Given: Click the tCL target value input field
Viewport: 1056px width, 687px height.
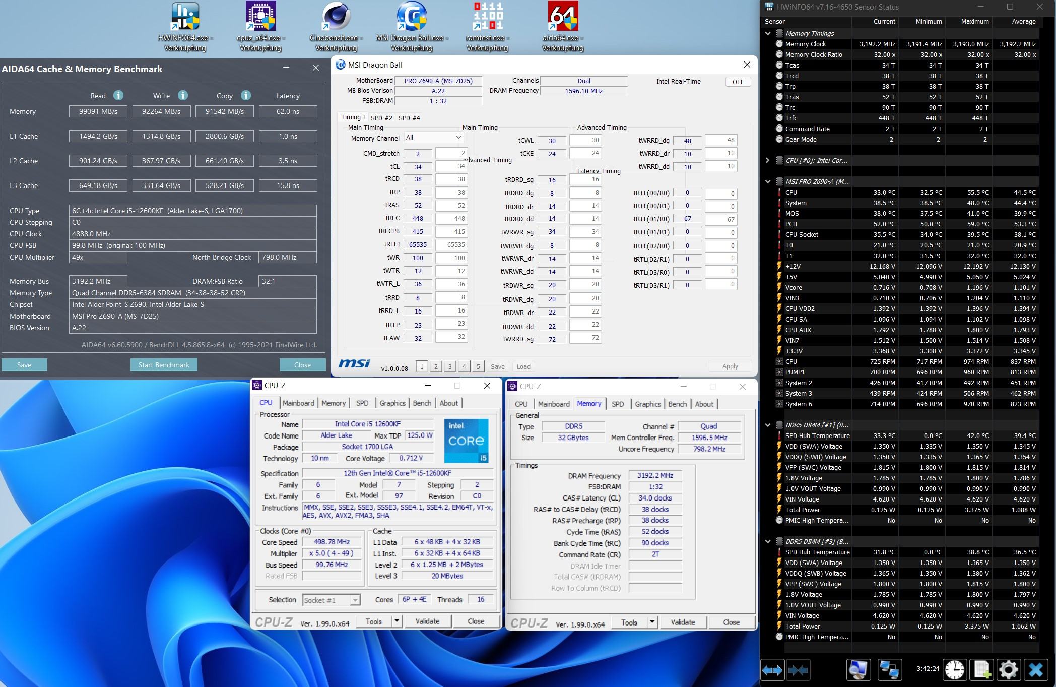Looking at the screenshot, I should (x=451, y=166).
